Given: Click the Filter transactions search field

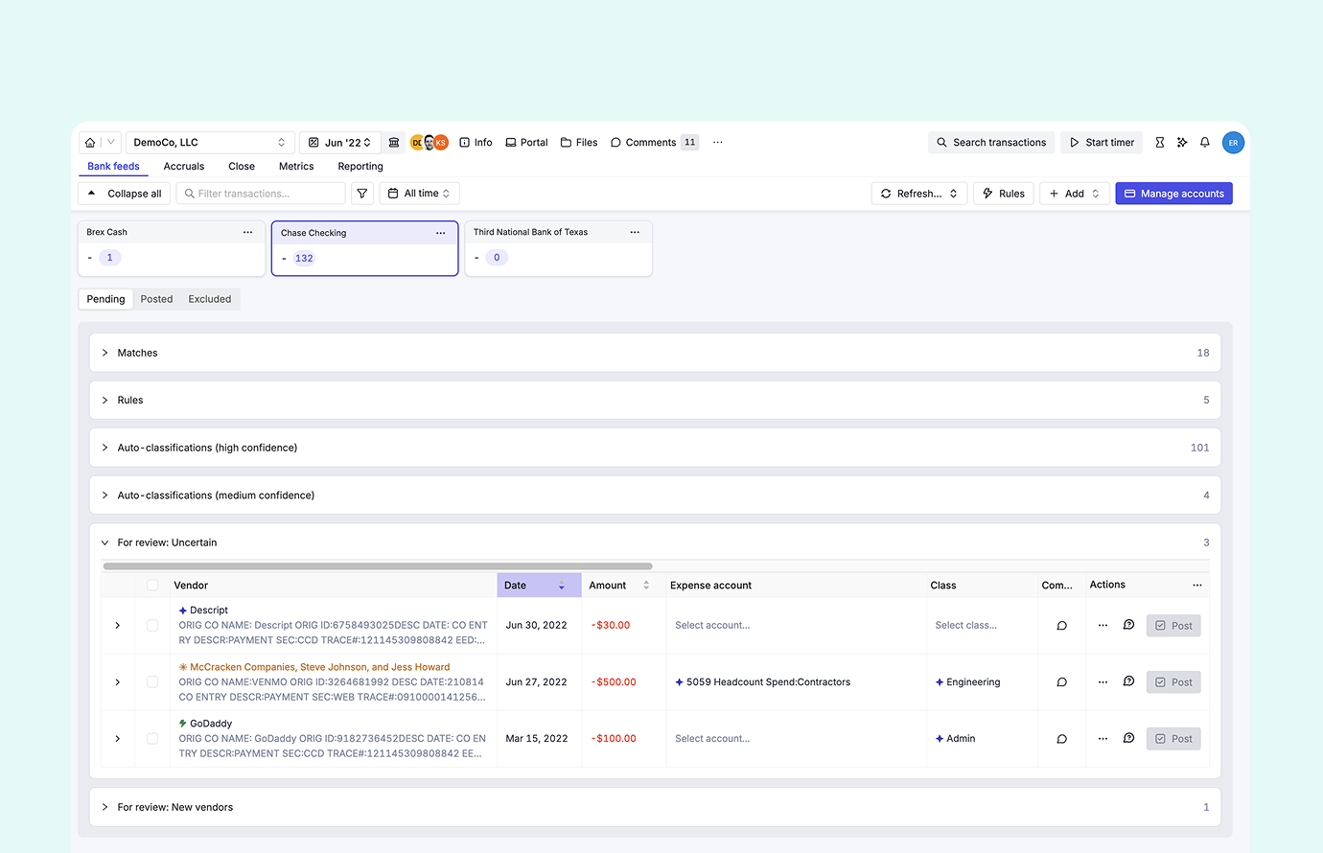Looking at the screenshot, I should point(262,194).
